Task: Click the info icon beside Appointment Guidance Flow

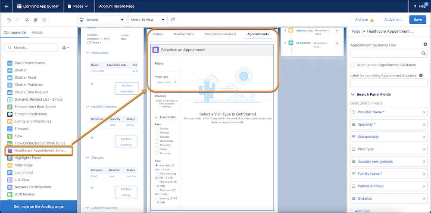Action: click(x=425, y=44)
